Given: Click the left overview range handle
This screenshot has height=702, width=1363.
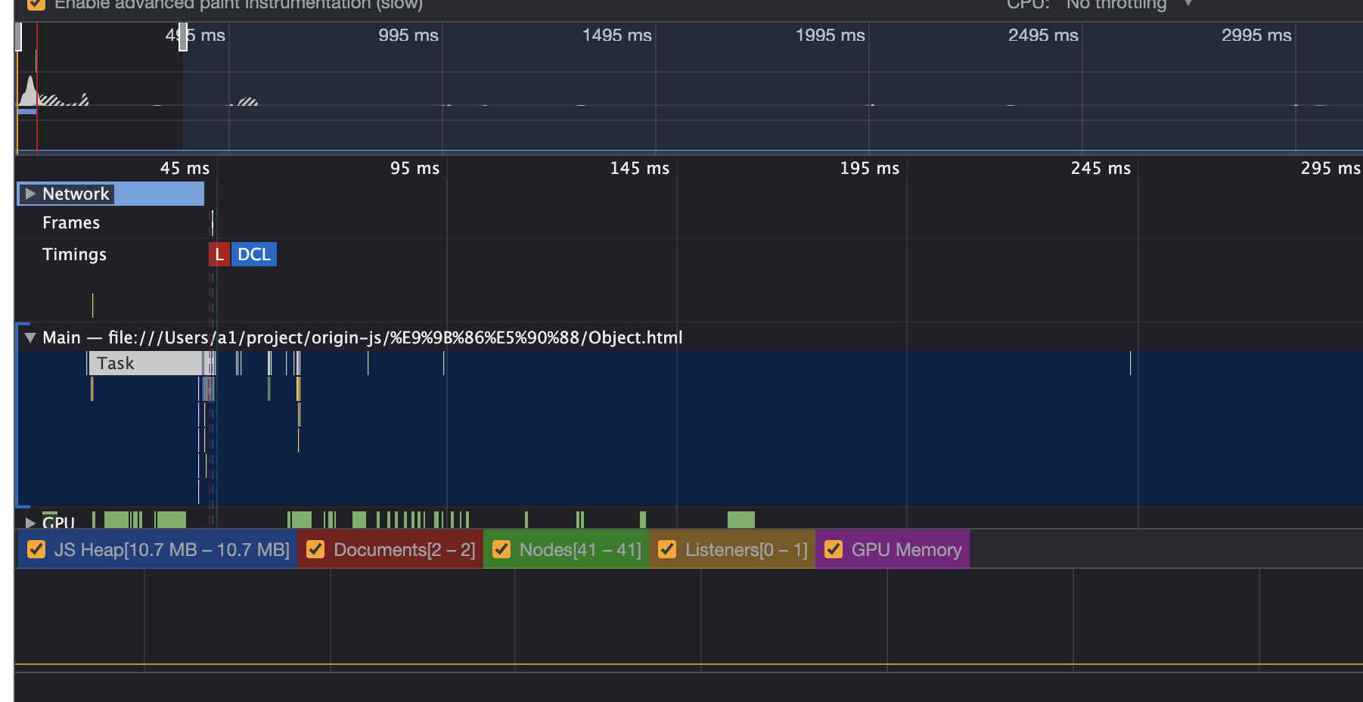Looking at the screenshot, I should [19, 37].
